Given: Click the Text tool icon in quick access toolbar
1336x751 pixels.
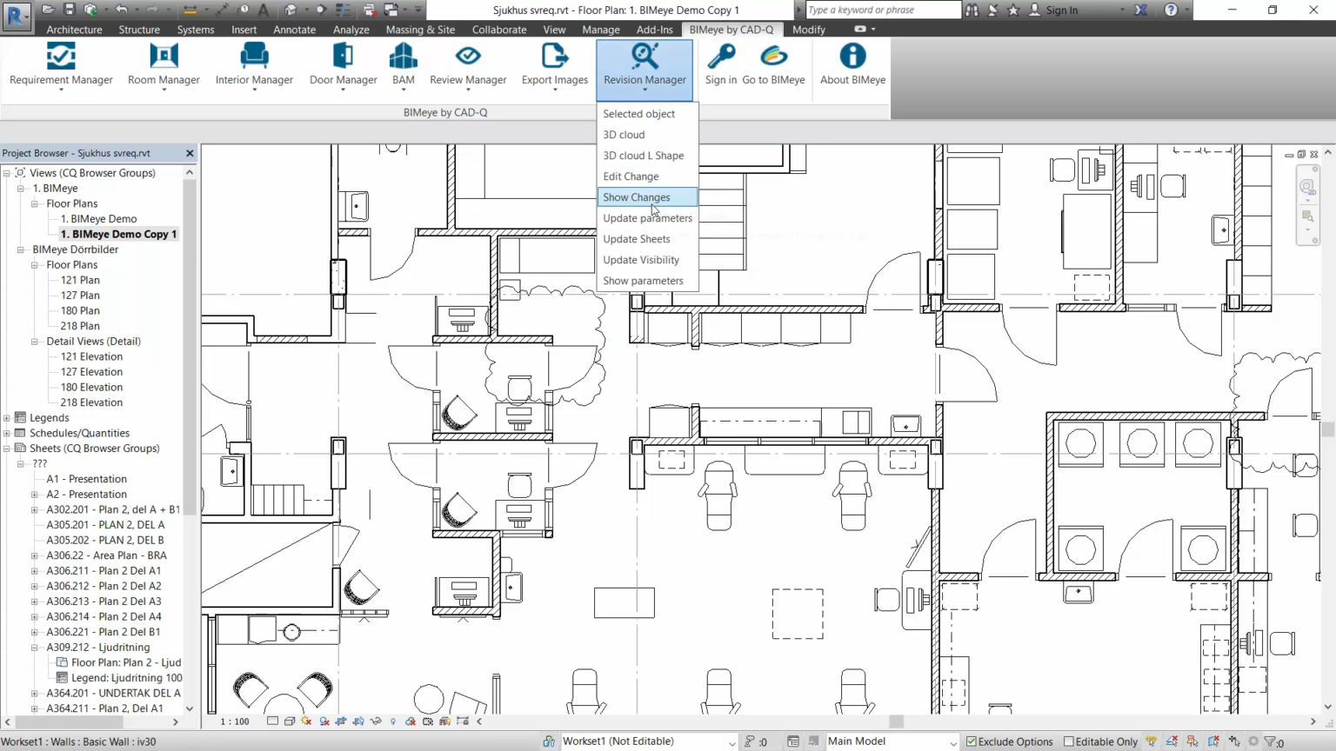Looking at the screenshot, I should pyautogui.click(x=264, y=10).
